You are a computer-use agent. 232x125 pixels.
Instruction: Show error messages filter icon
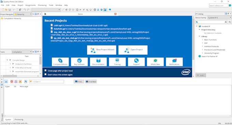pyautogui.click(x=12, y=82)
